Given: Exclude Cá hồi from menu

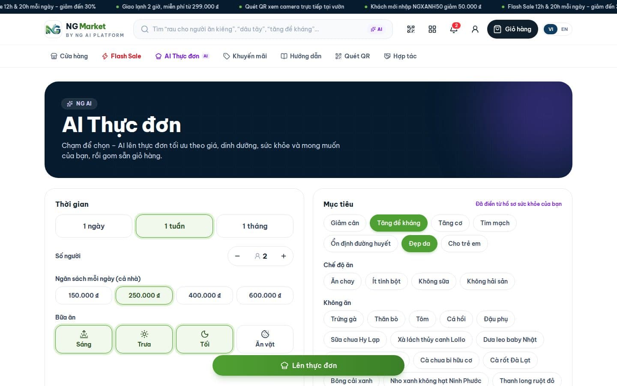Looking at the screenshot, I should point(456,319).
